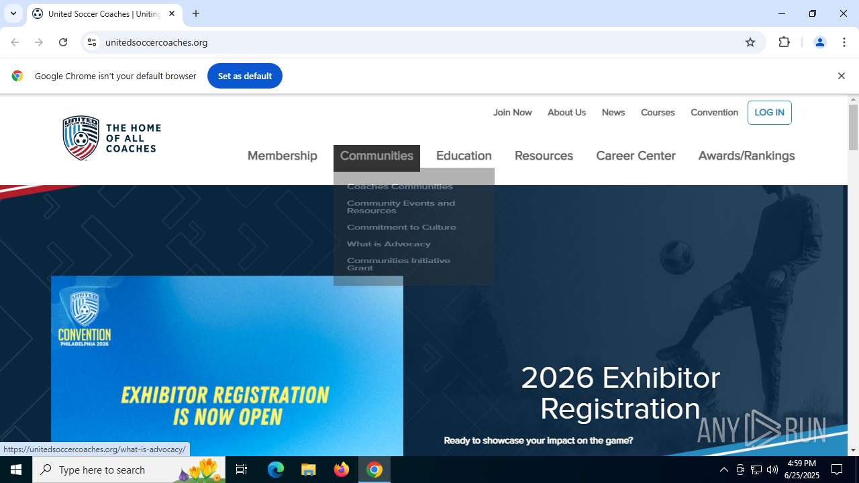Open a new tab with the plus icon
The height and width of the screenshot is (483, 859).
point(196,13)
